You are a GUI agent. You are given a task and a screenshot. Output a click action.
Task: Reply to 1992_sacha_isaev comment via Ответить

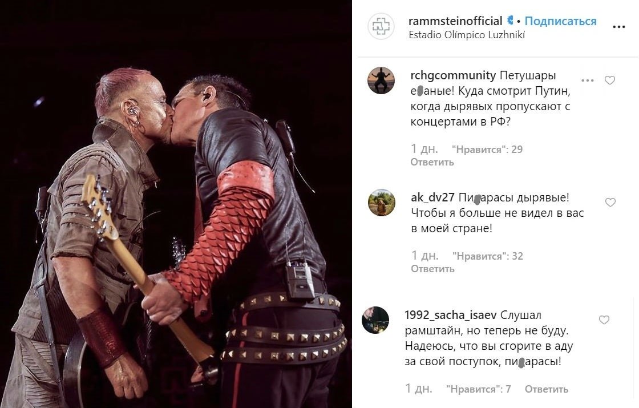(x=546, y=389)
